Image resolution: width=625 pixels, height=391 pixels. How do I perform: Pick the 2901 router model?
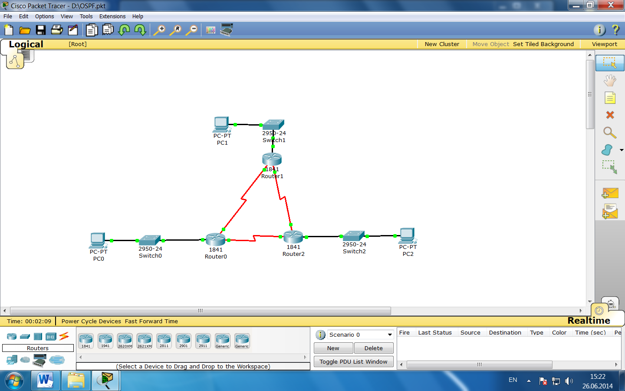click(x=184, y=341)
